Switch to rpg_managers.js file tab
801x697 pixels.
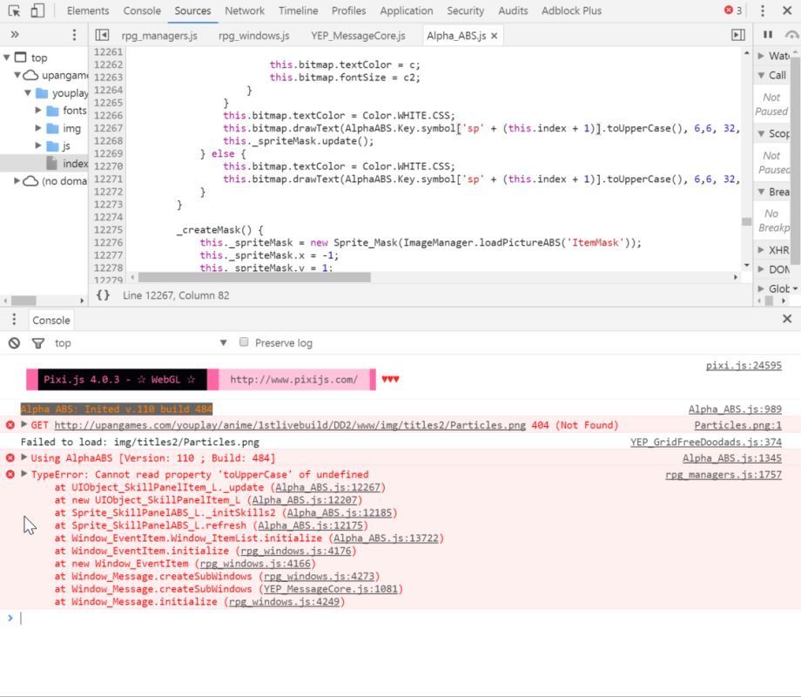159,36
